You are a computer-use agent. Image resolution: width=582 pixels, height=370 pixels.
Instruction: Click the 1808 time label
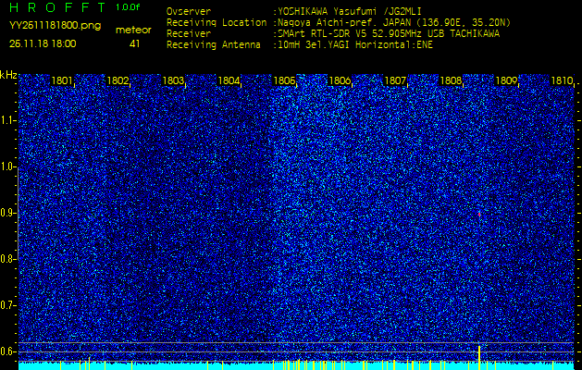(x=451, y=81)
